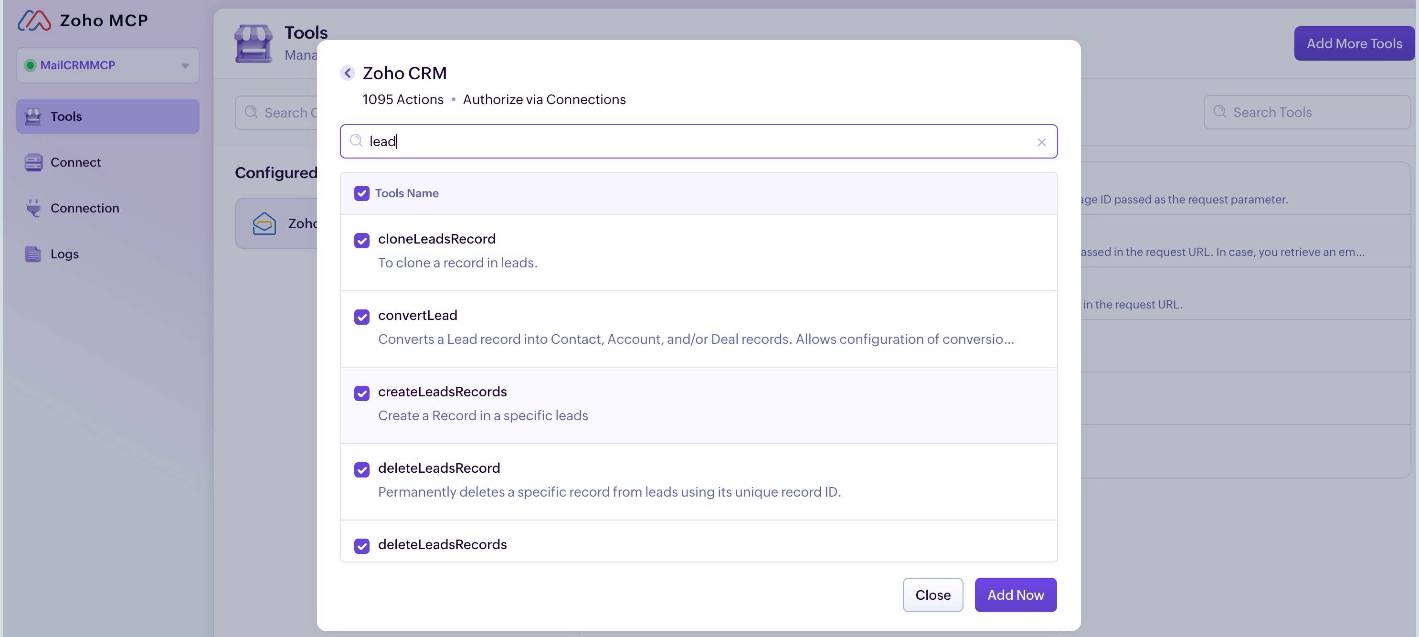This screenshot has width=1419, height=637.
Task: Click the Zoho MCP logo icon
Action: [34, 21]
